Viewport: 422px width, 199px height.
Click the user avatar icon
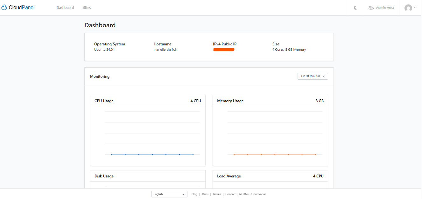click(x=408, y=8)
